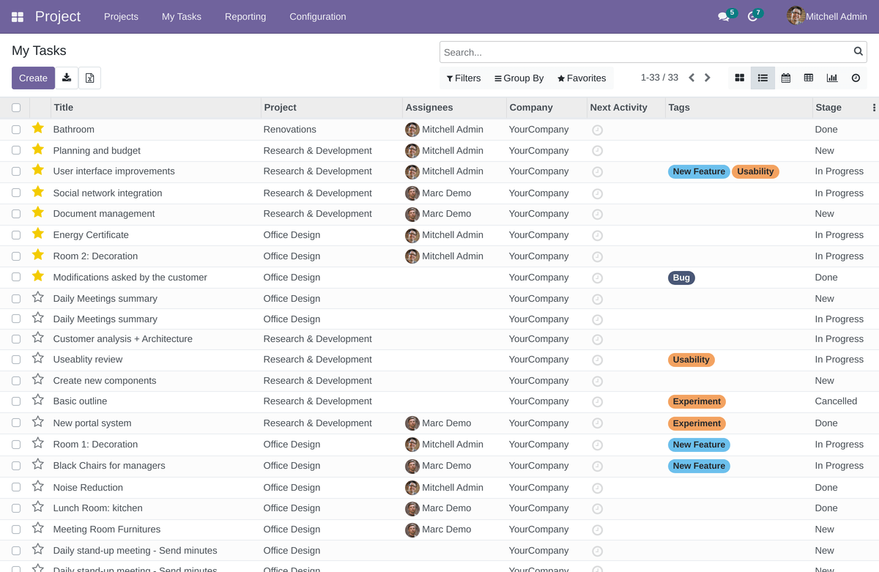Screen dimensions: 879x572
Task: Open the Favorites dropdown
Action: click(x=581, y=78)
